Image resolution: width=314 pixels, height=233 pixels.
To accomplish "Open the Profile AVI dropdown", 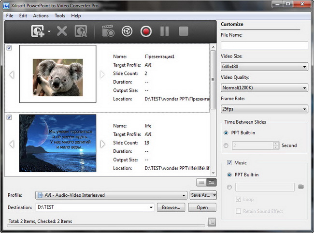I will [111, 195].
